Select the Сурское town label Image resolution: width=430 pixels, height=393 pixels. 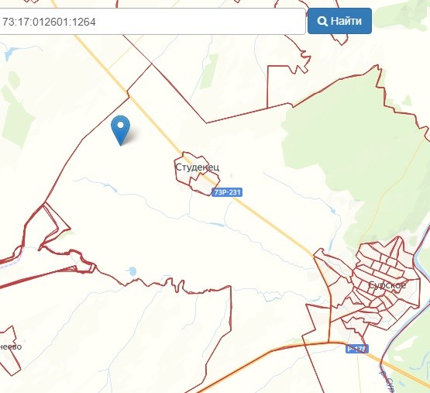click(387, 285)
